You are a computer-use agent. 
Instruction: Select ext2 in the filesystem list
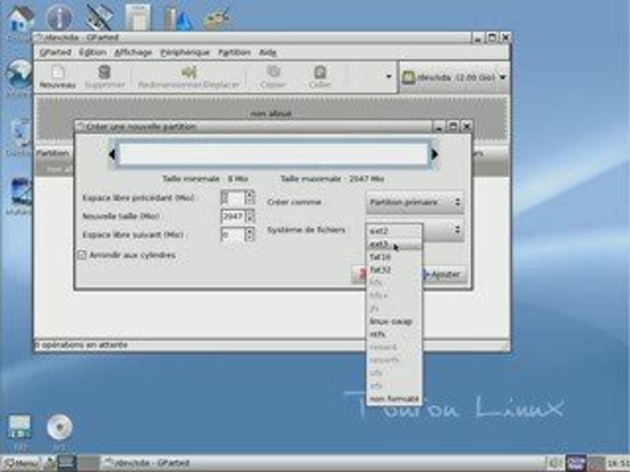coord(394,231)
